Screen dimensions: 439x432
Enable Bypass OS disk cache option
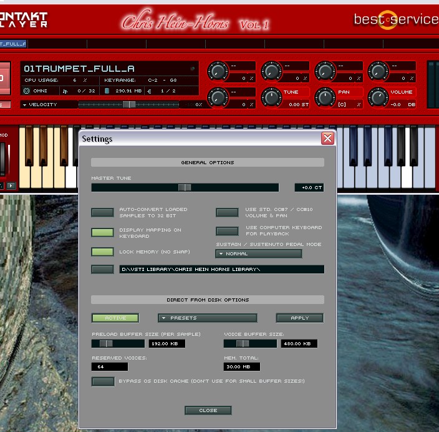103,381
